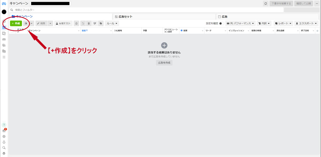The height and width of the screenshot is (157, 321).
Task: Open dropdown arrow next to 編集 button
Action: coord(50,23)
